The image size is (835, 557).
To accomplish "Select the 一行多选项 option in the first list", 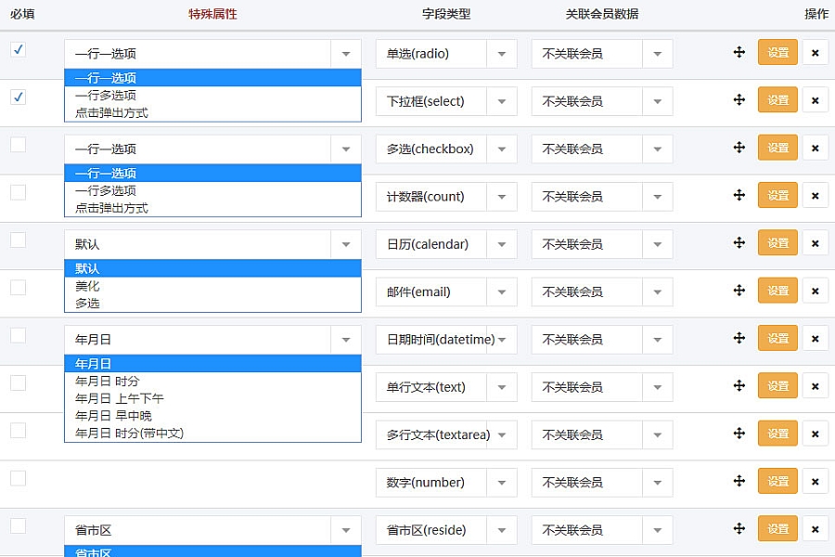I will tap(106, 96).
